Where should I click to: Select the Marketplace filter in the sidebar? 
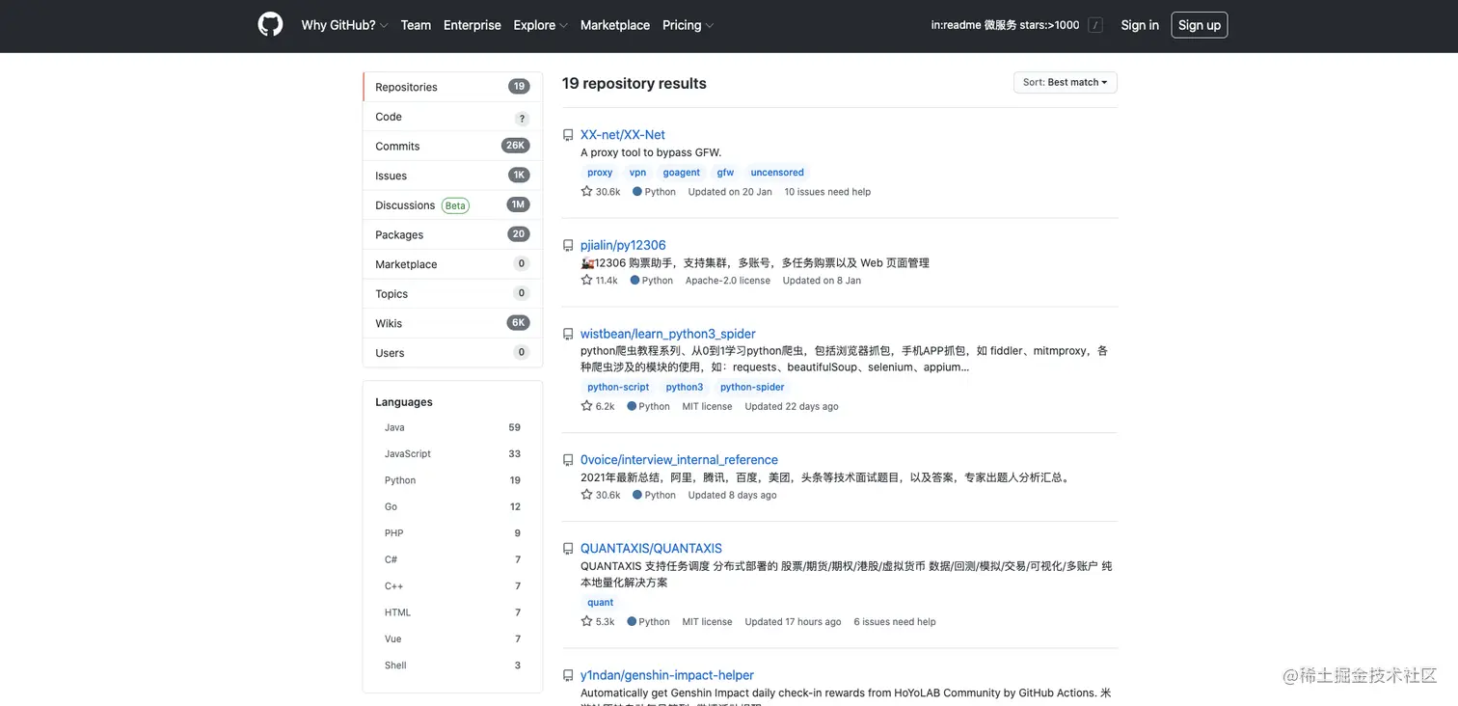452,264
